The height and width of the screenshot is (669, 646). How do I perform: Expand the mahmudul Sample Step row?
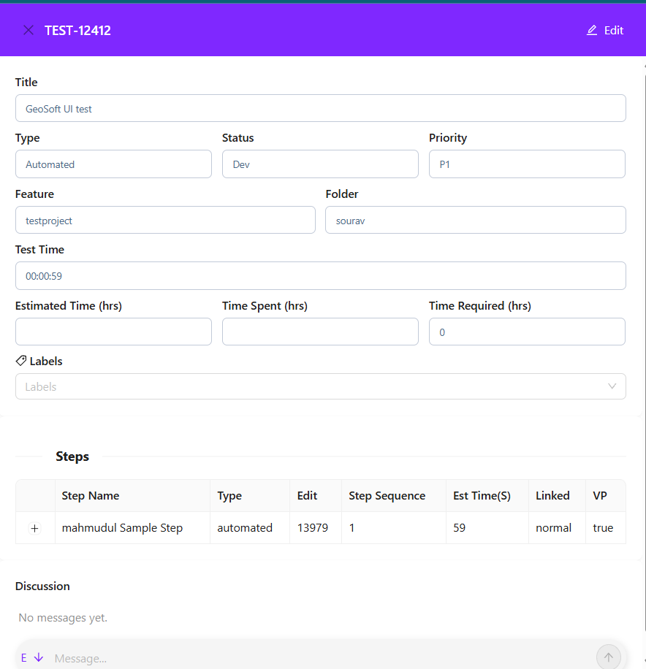pos(34,528)
